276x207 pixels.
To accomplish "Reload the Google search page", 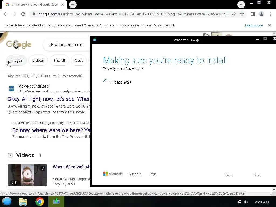I will tap(23, 14).
